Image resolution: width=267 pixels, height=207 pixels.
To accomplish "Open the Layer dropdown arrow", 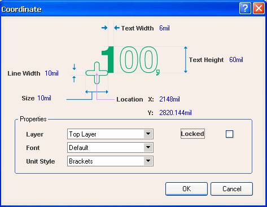I will coord(148,134).
